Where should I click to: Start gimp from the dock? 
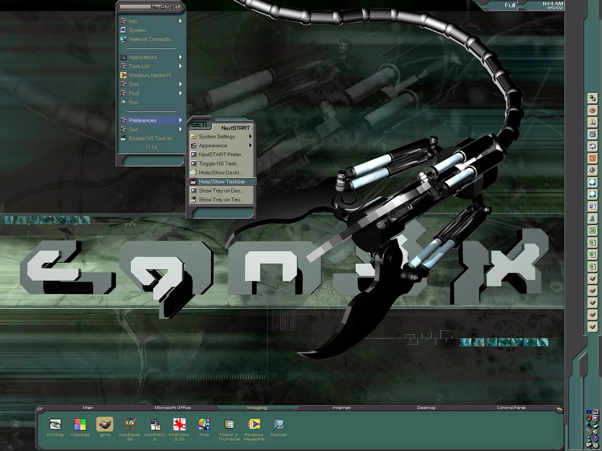click(105, 425)
